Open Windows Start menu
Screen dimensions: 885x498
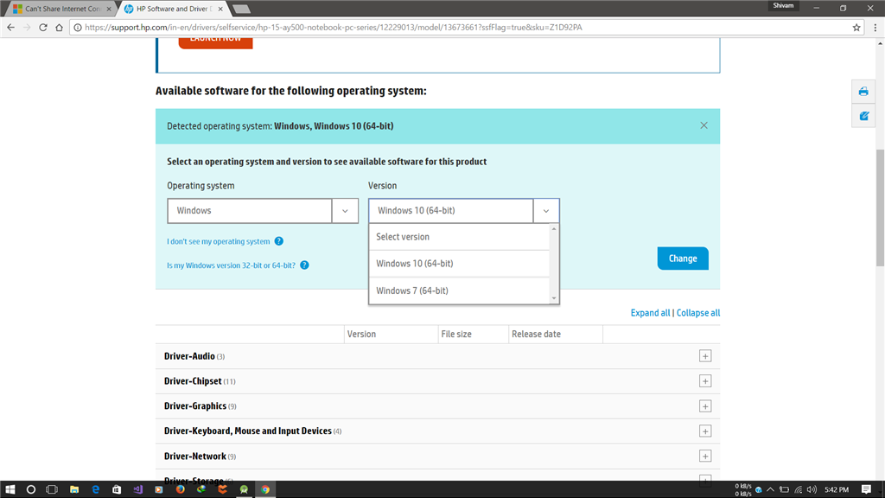point(10,489)
